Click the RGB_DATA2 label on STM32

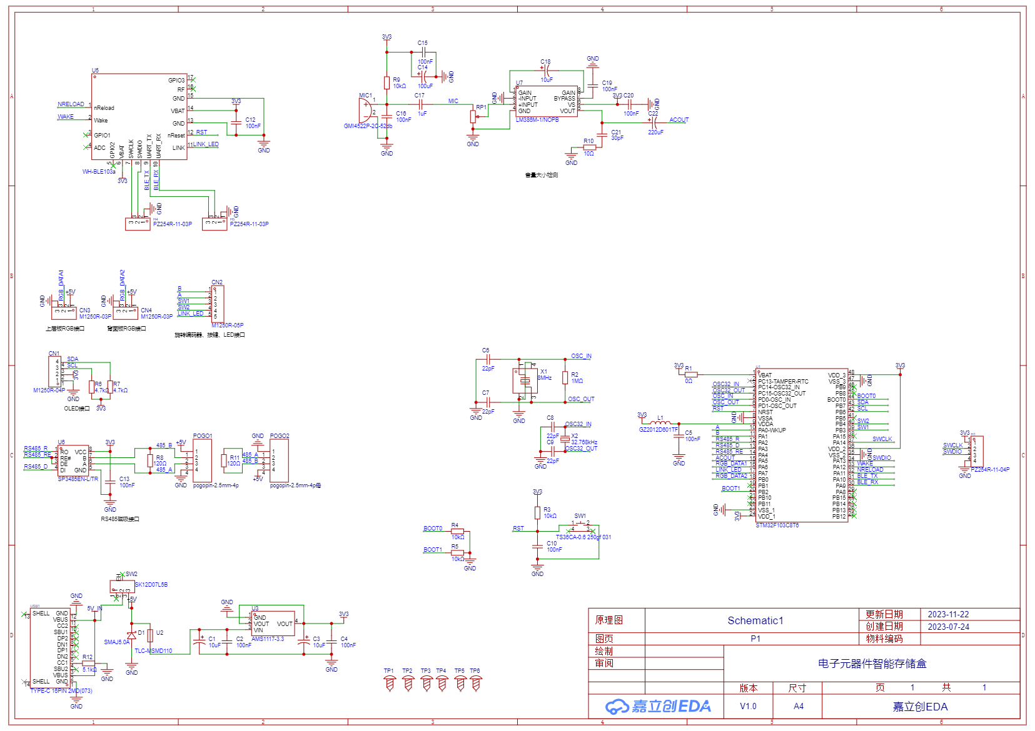[x=731, y=475]
